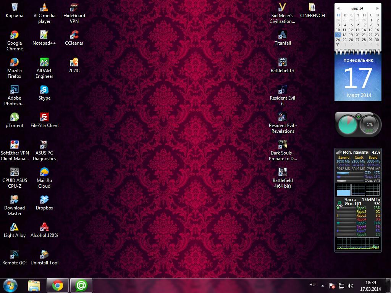Open Windows Explorer from taskbar
The height and width of the screenshot is (293, 391).
34,285
